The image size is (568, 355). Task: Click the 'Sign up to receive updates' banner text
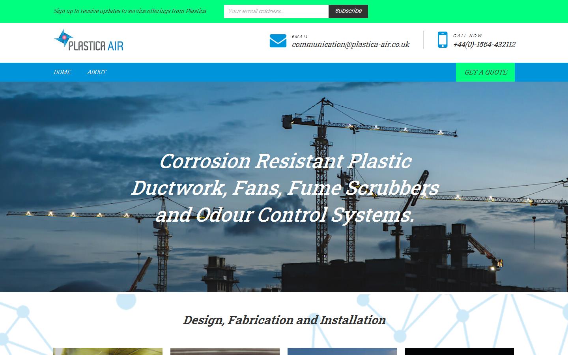(x=129, y=11)
